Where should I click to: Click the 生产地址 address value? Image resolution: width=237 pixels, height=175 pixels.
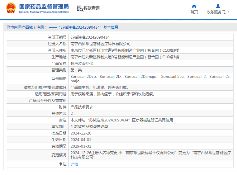[x=125, y=57]
